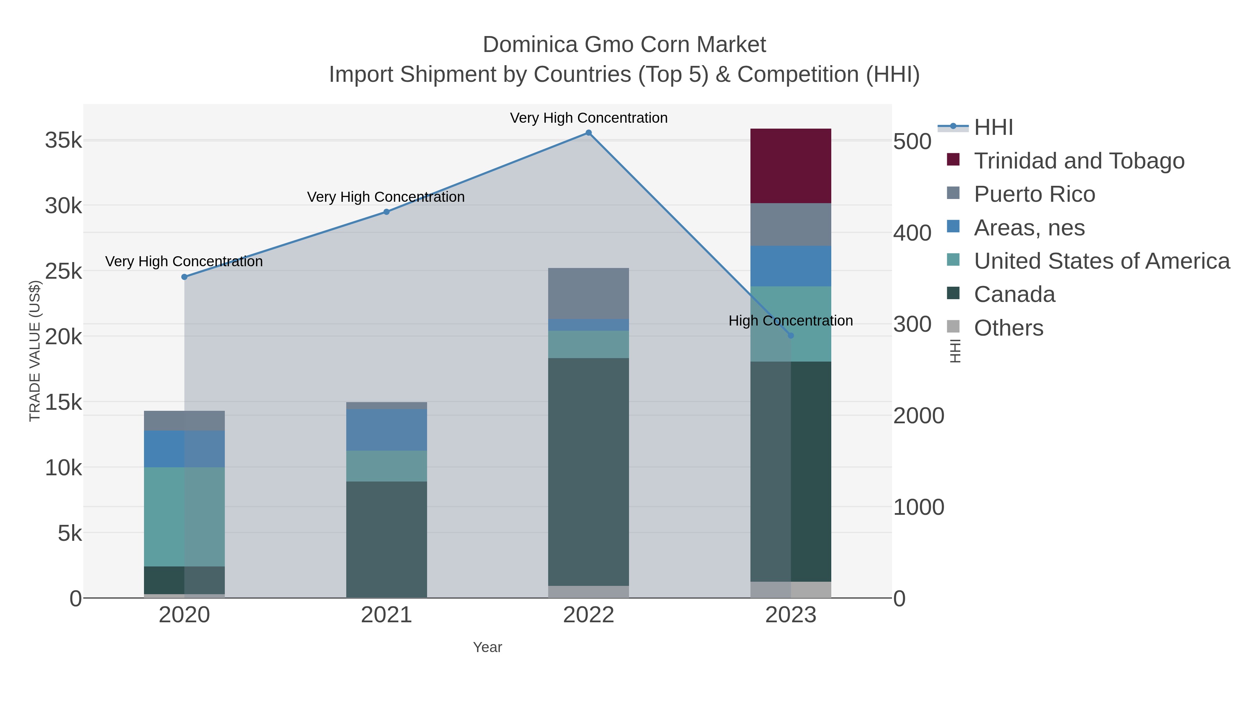Click the 3000 HHI axis tick label
Viewport: 1249px width, 702px height.
(912, 324)
